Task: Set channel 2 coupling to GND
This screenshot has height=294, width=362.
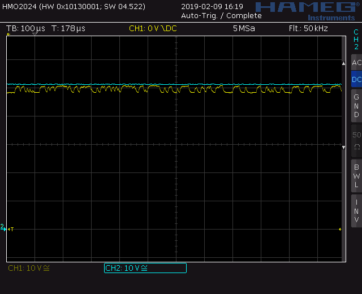Action: point(356,106)
